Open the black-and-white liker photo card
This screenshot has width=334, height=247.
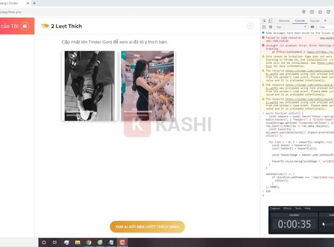coord(89,86)
